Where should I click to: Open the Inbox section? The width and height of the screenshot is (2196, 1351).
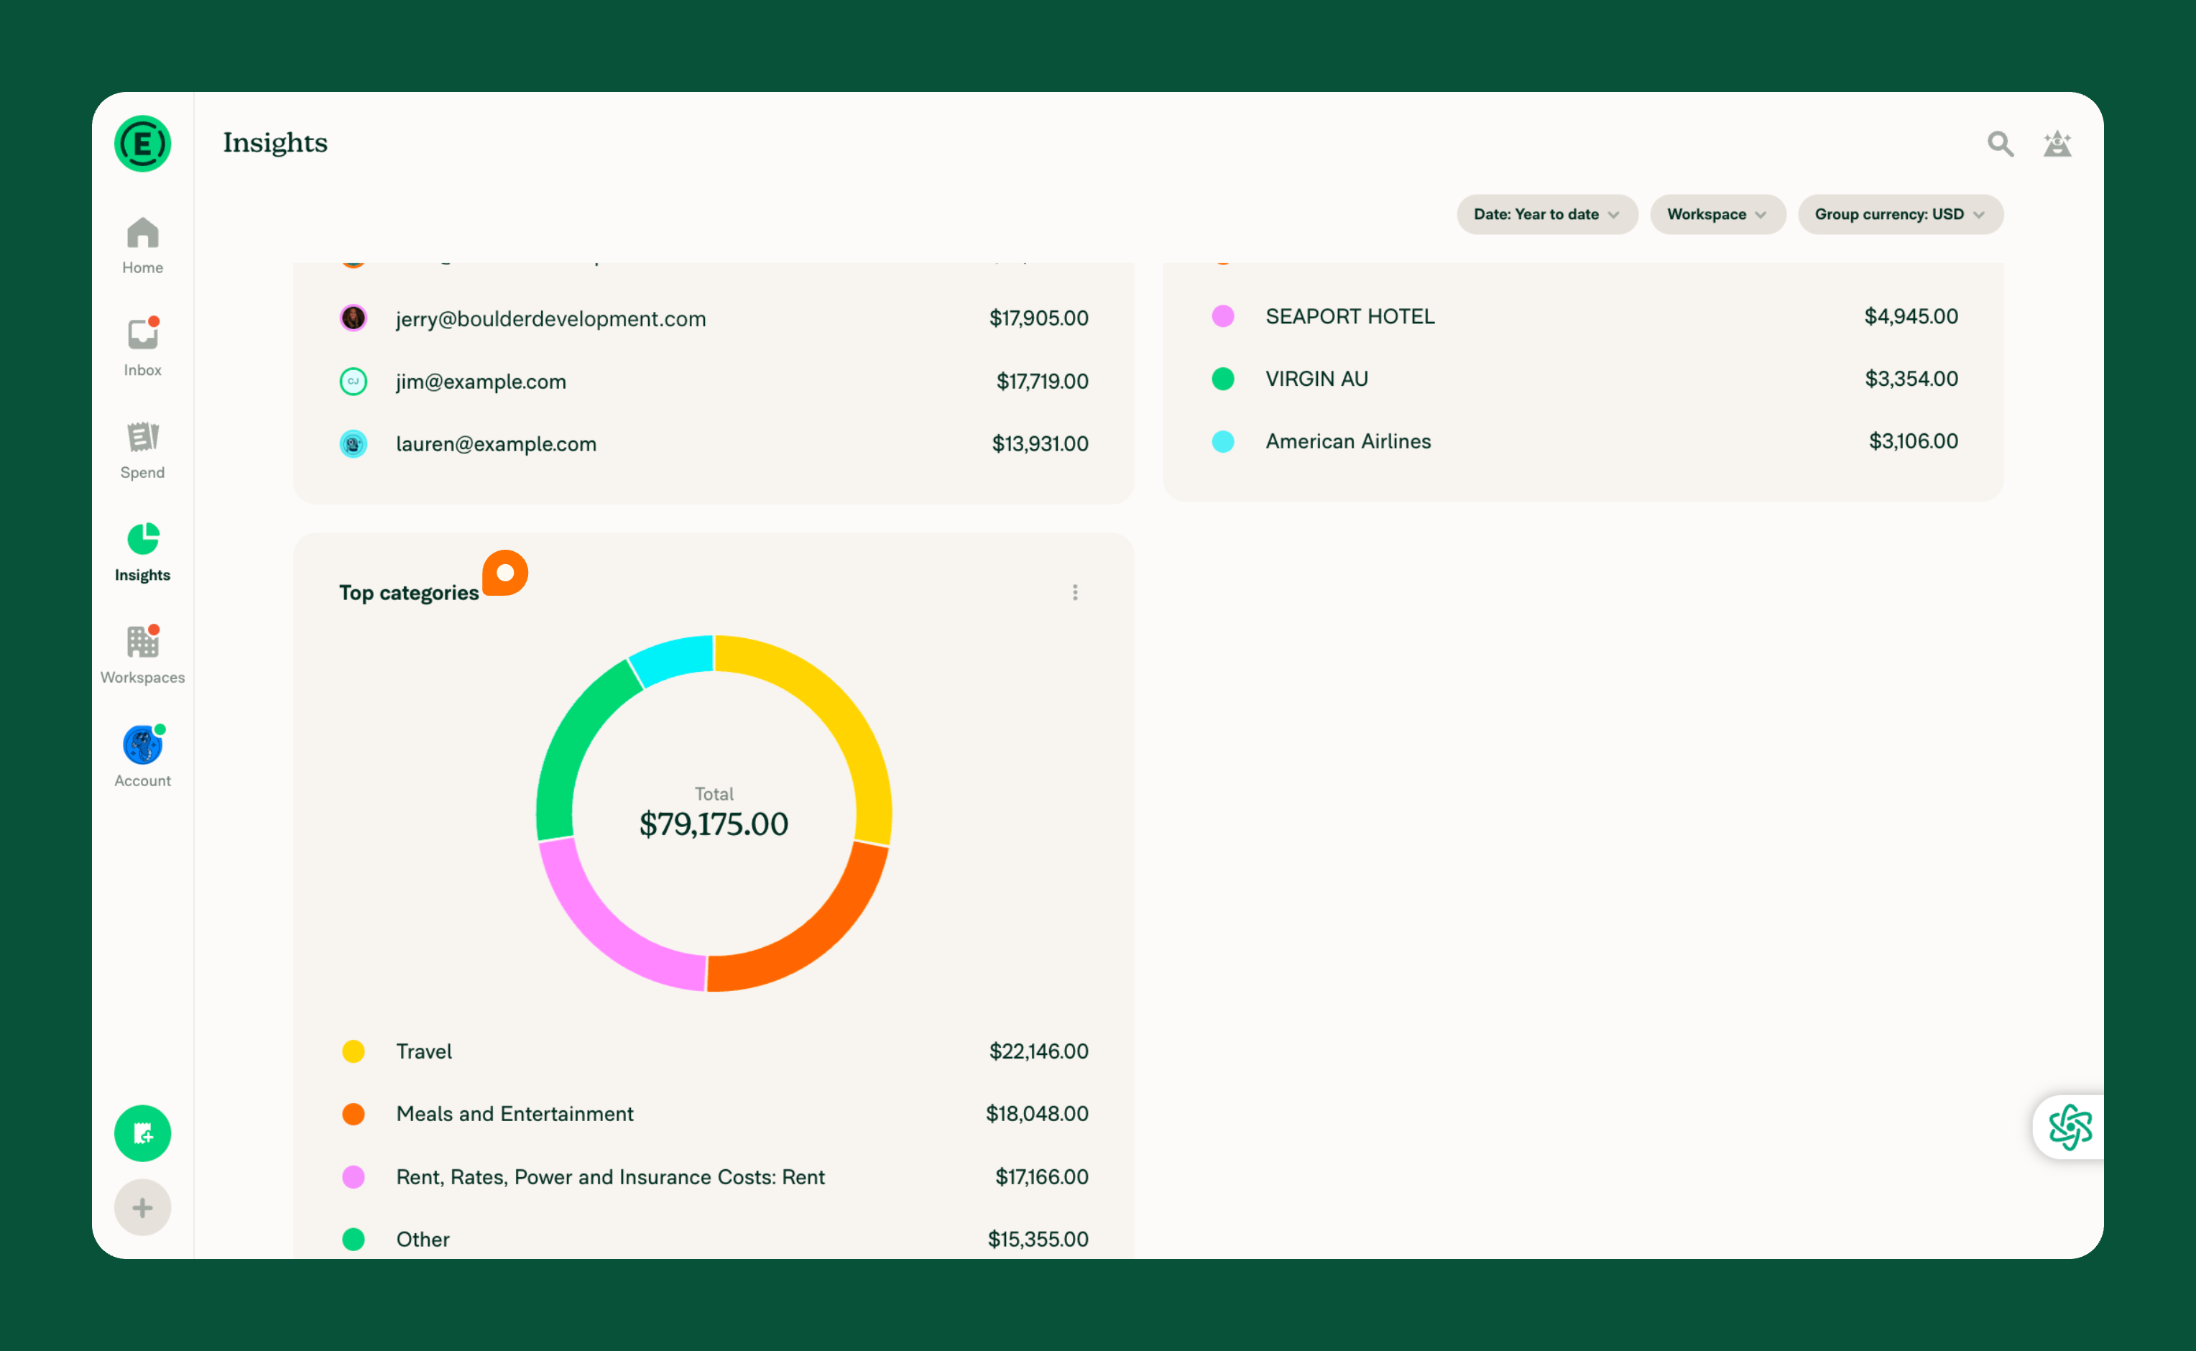(x=142, y=348)
